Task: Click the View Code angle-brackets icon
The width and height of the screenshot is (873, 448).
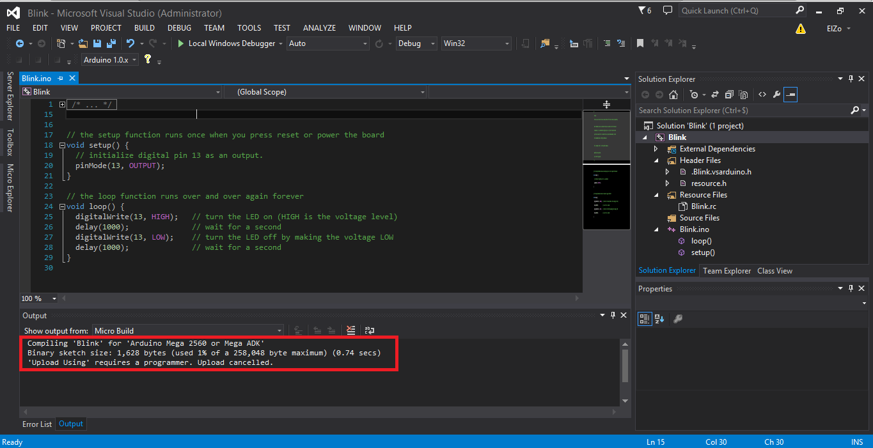Action: (x=762, y=95)
